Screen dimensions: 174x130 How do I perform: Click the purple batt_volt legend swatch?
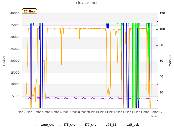point(123,125)
